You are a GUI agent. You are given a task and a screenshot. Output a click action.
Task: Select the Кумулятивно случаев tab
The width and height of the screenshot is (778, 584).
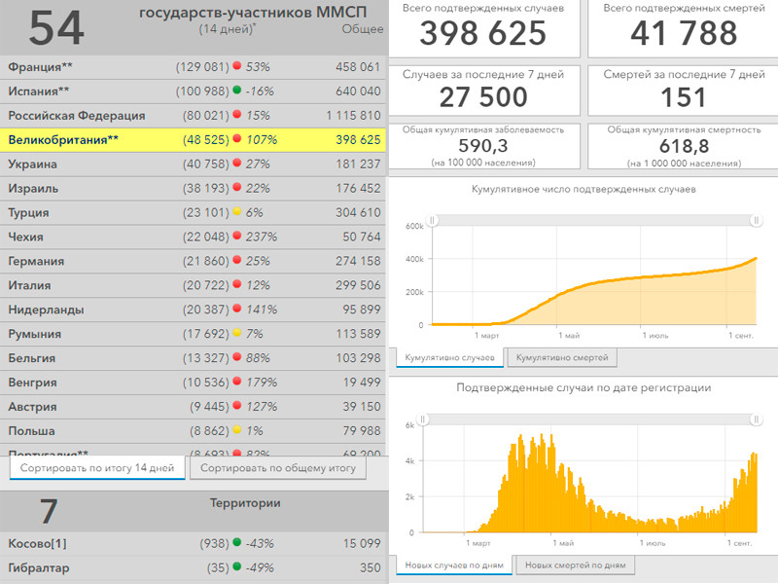pos(448,358)
